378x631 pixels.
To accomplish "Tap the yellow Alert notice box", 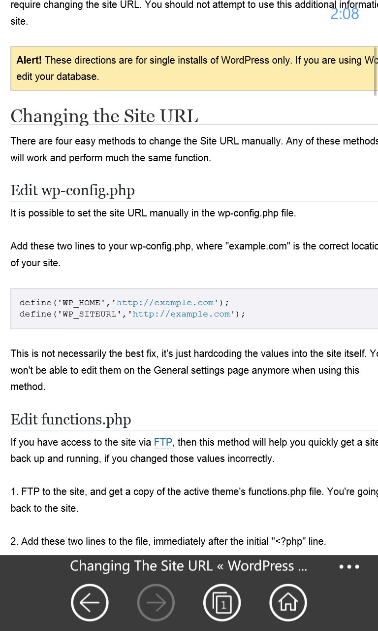I will (x=192, y=69).
